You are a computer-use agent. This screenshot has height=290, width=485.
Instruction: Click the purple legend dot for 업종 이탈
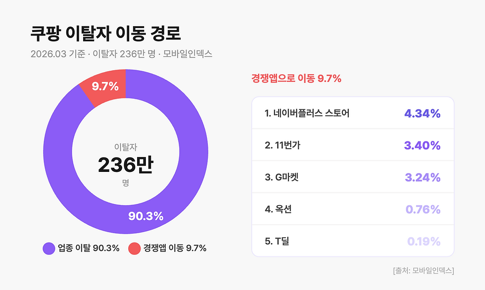tap(49, 248)
